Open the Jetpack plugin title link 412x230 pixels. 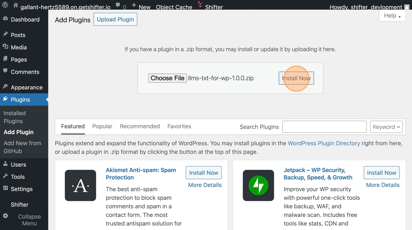(318, 173)
